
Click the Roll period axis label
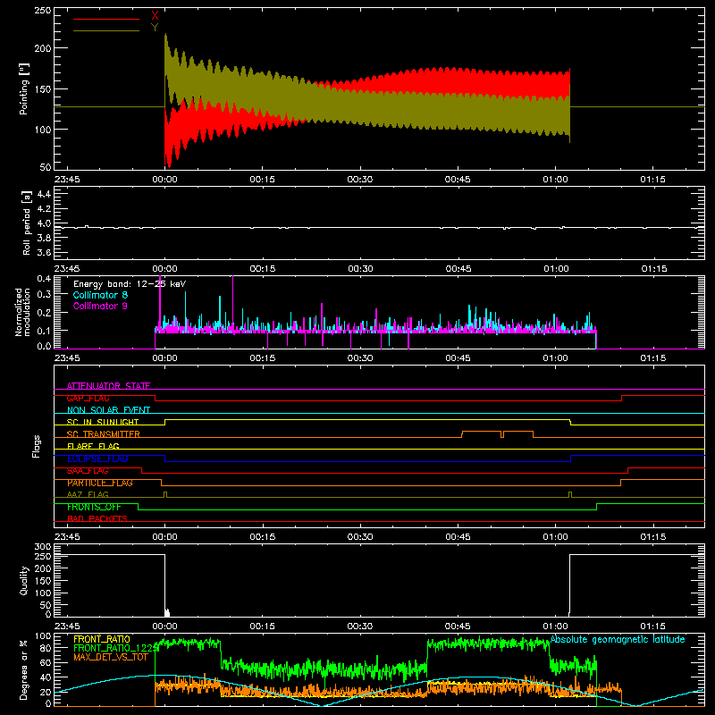tap(27, 223)
